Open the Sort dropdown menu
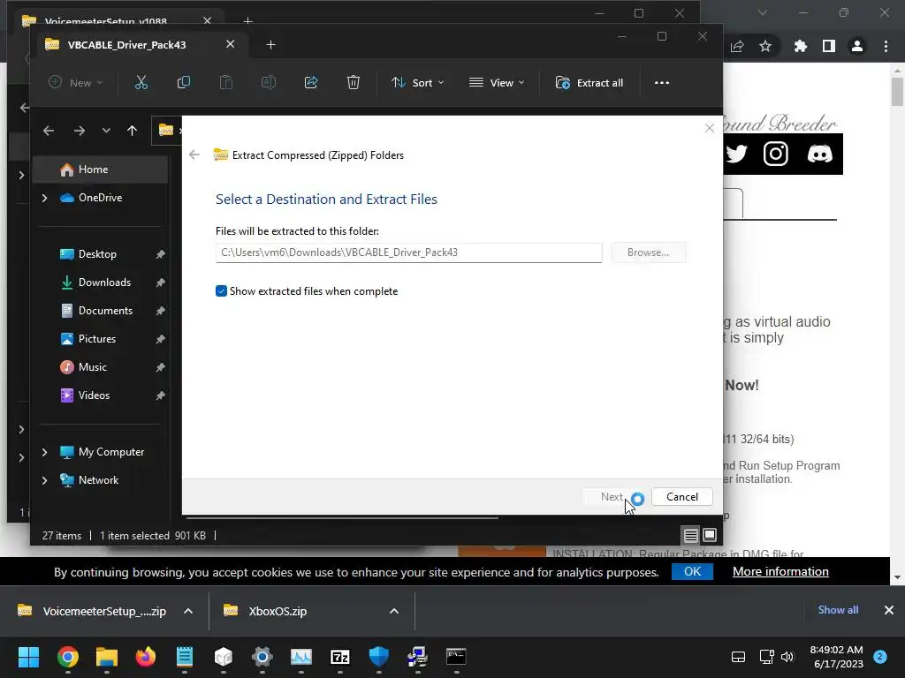The image size is (905, 678). pos(417,82)
